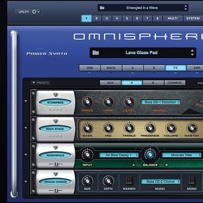Toggle the WARMTH switch

(129, 181)
